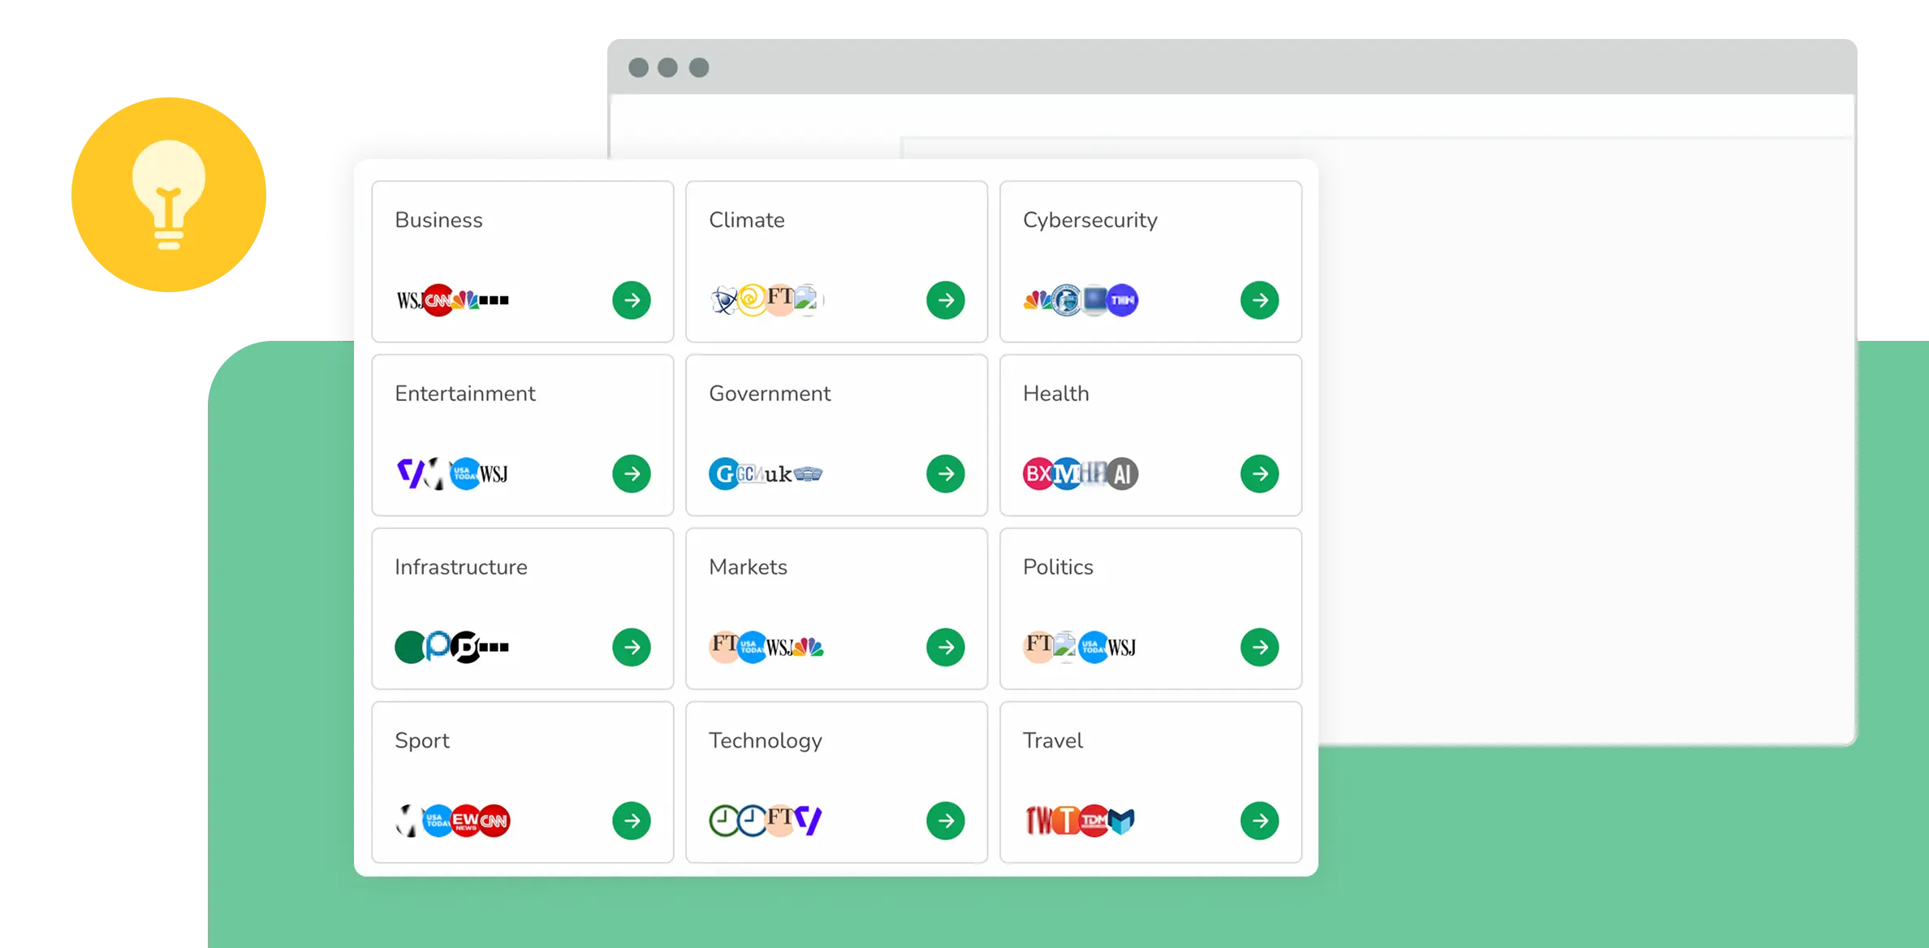Open Climate category via arrow button
Screen dimensions: 1929x948
[x=945, y=300]
